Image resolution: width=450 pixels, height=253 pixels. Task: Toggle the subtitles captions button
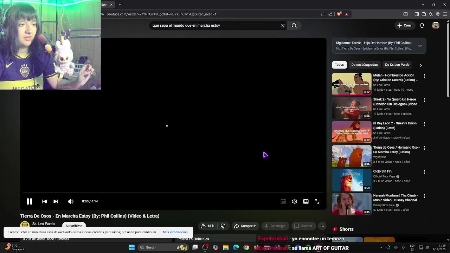(x=283, y=201)
